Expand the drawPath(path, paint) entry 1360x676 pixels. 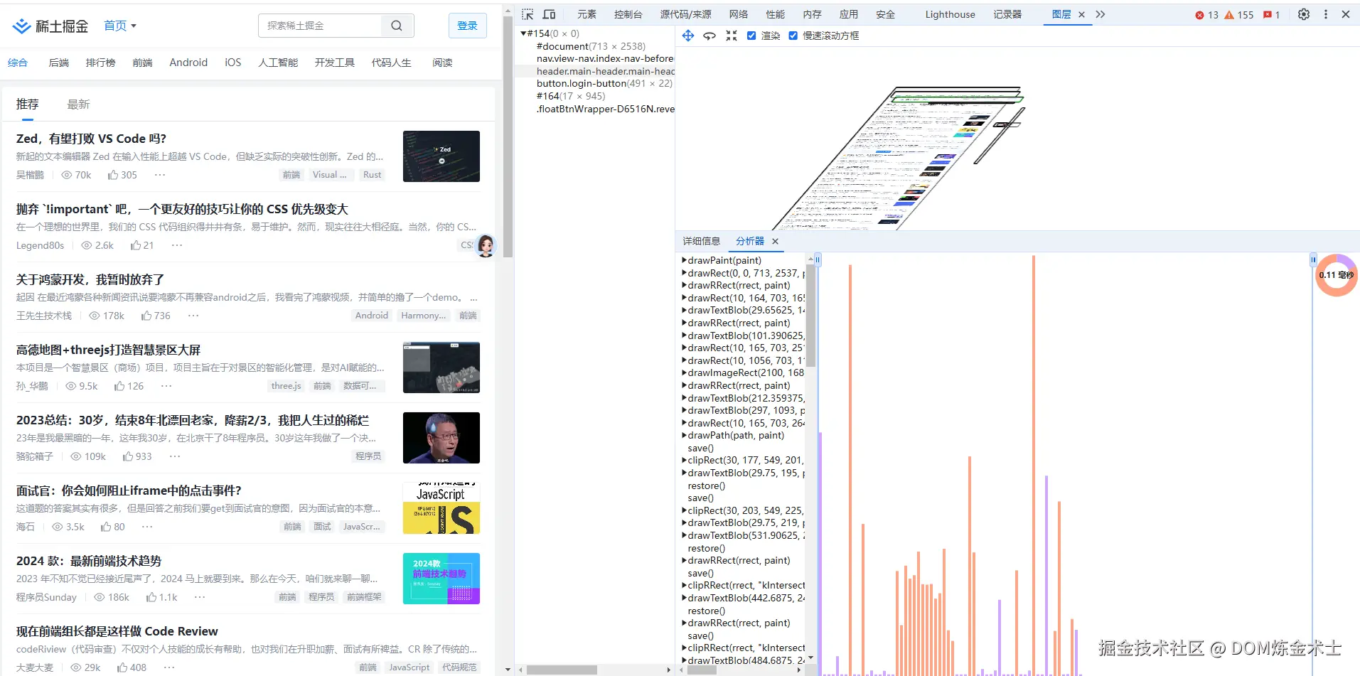coord(684,435)
